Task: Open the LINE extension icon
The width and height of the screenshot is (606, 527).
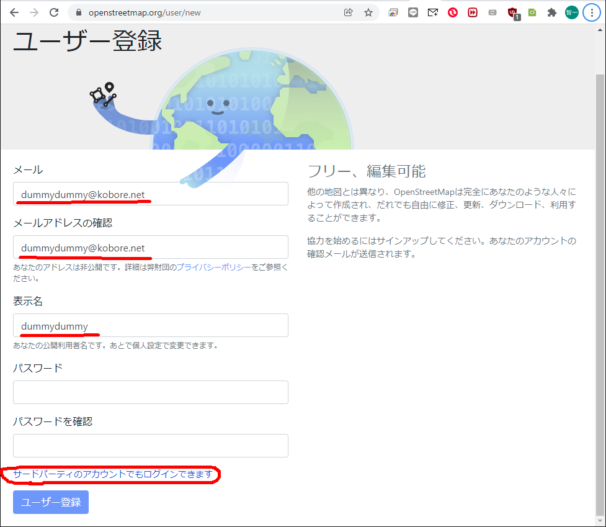Action: click(x=413, y=12)
